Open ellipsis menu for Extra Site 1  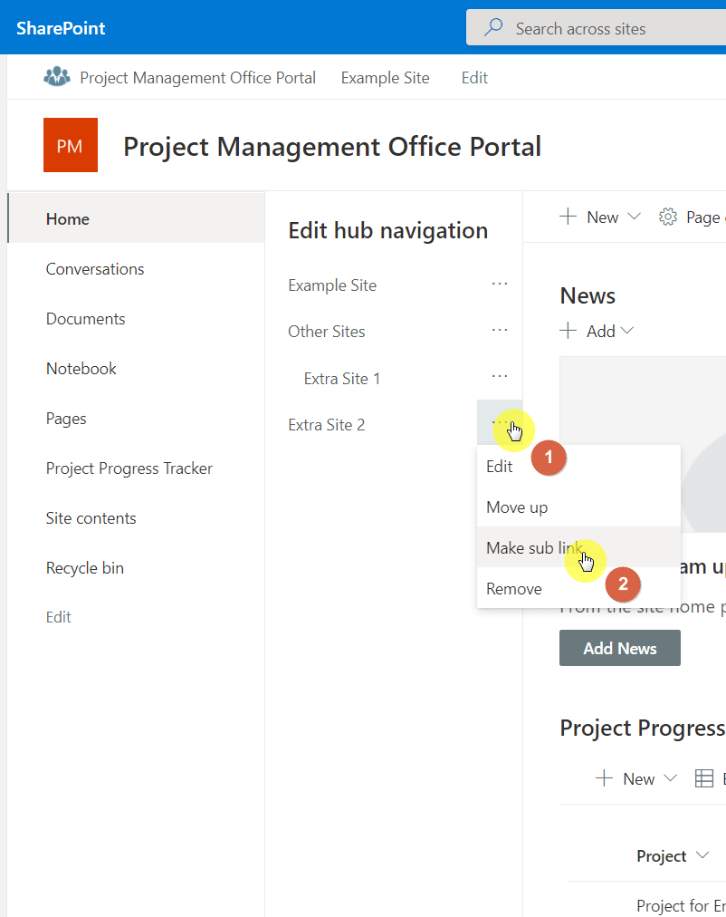pyautogui.click(x=500, y=377)
